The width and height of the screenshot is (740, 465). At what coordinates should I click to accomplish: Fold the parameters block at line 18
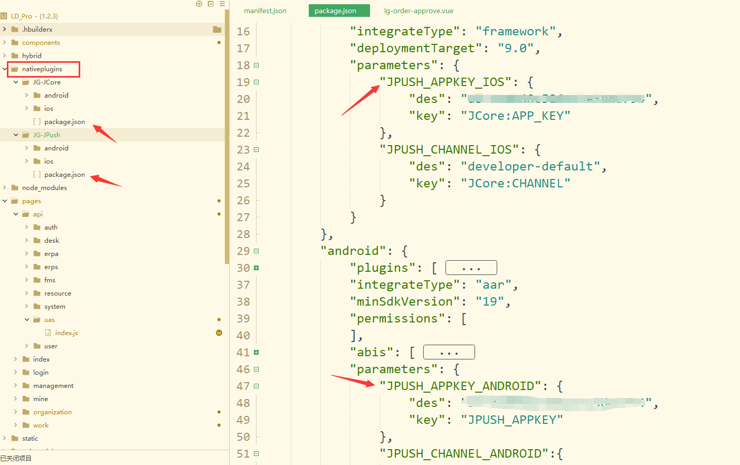tap(257, 65)
